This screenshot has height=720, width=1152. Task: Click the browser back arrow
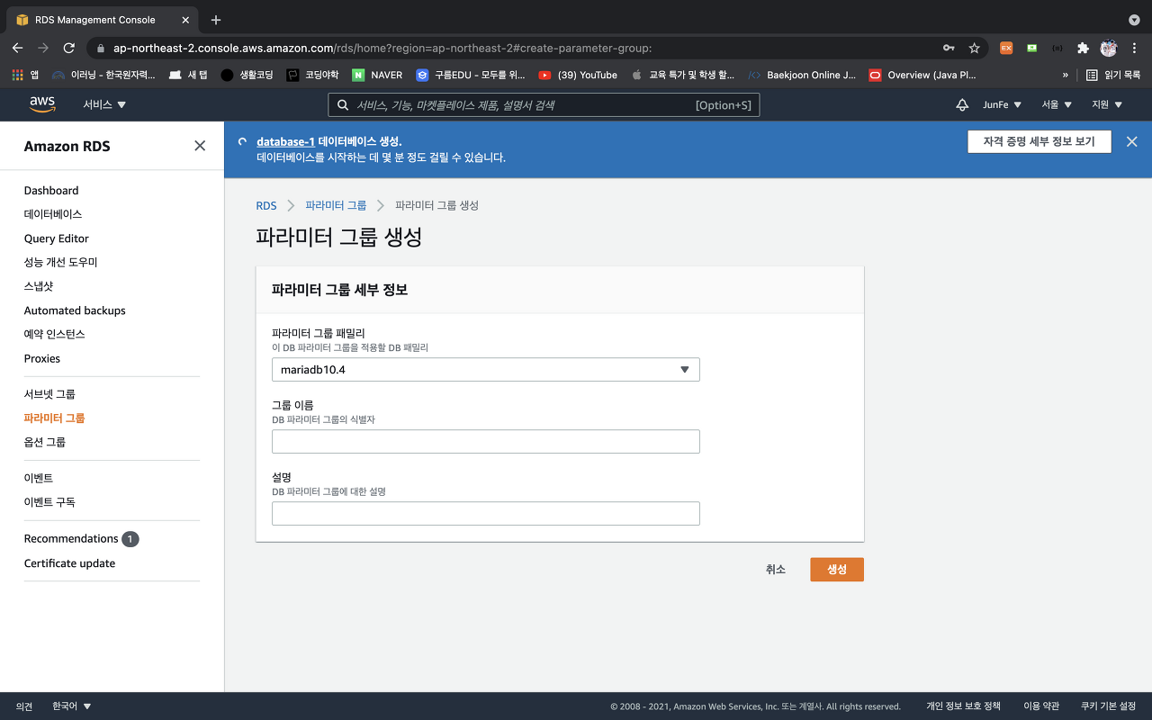click(x=18, y=48)
